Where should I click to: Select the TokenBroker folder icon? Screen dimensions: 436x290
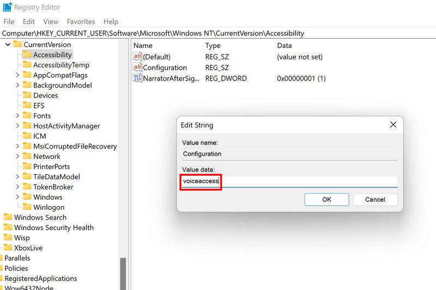(x=27, y=187)
